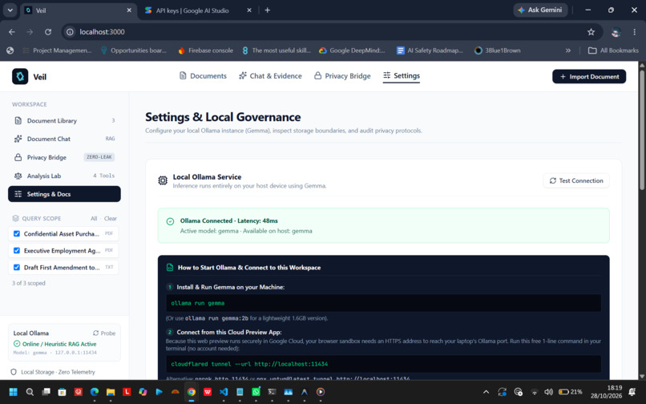Screen dimensions: 646x404
Task: Click the Query Scope layers icon
Action: (x=16, y=219)
